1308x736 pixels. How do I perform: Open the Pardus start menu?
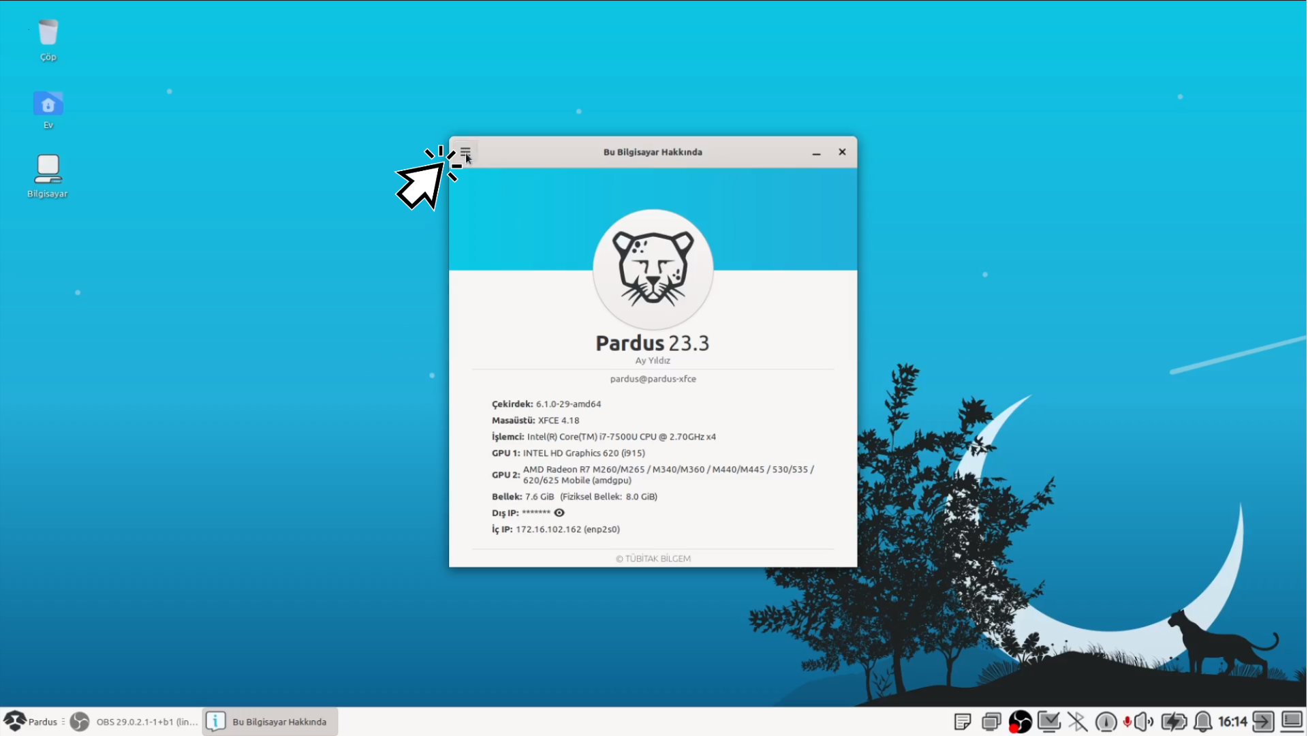coord(32,722)
